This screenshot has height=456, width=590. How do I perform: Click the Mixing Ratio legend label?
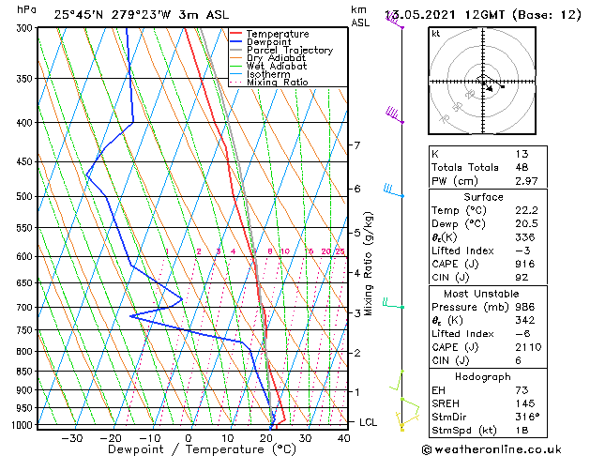pyautogui.click(x=278, y=83)
